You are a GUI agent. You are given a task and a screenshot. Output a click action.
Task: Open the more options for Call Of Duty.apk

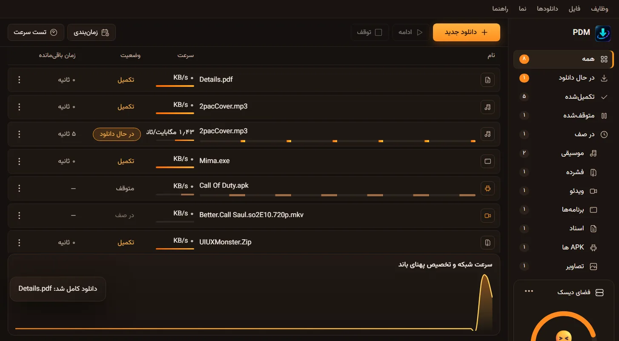19,188
